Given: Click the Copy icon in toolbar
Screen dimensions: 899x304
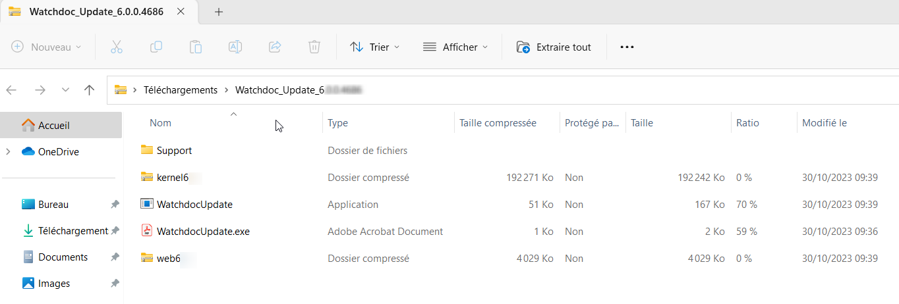Looking at the screenshot, I should tap(156, 47).
